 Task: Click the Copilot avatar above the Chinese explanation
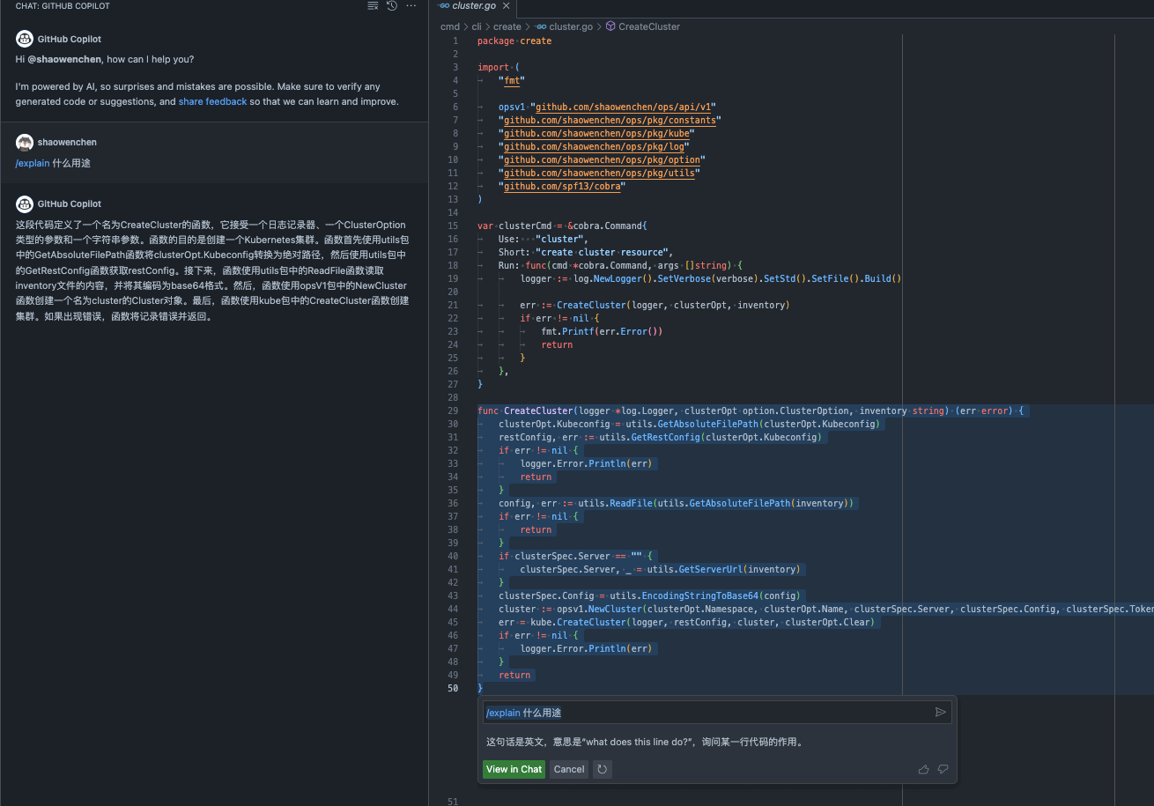click(x=25, y=203)
